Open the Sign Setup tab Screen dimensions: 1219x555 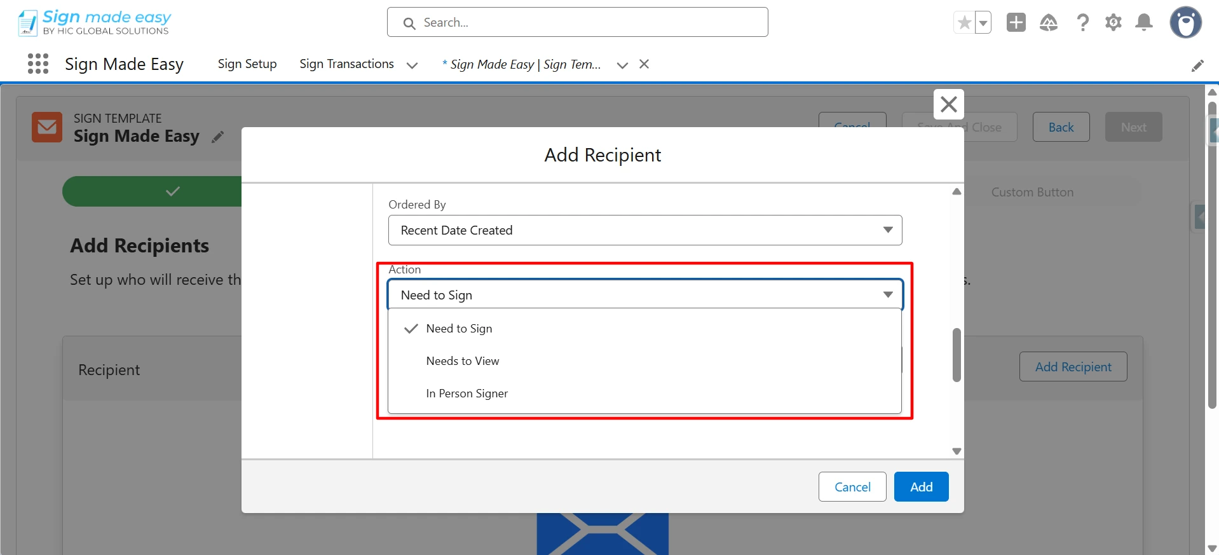247,64
